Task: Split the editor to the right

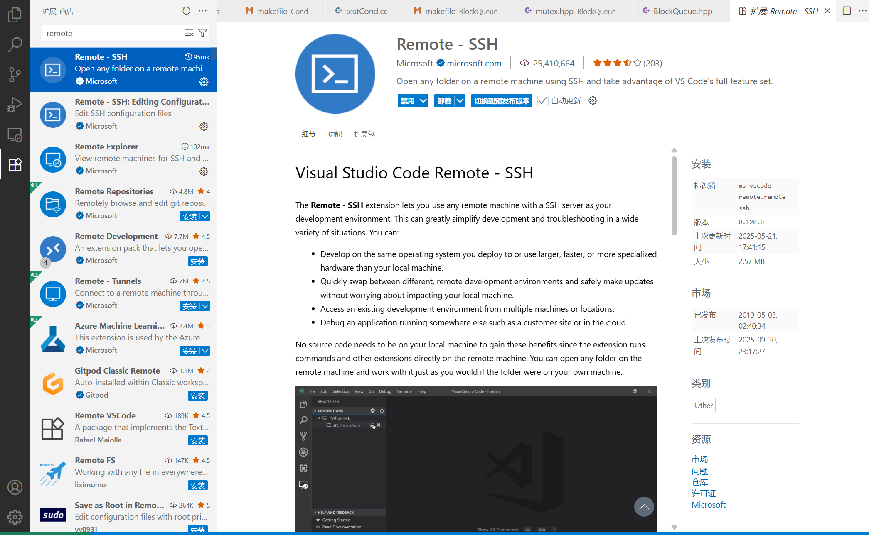Action: click(847, 11)
